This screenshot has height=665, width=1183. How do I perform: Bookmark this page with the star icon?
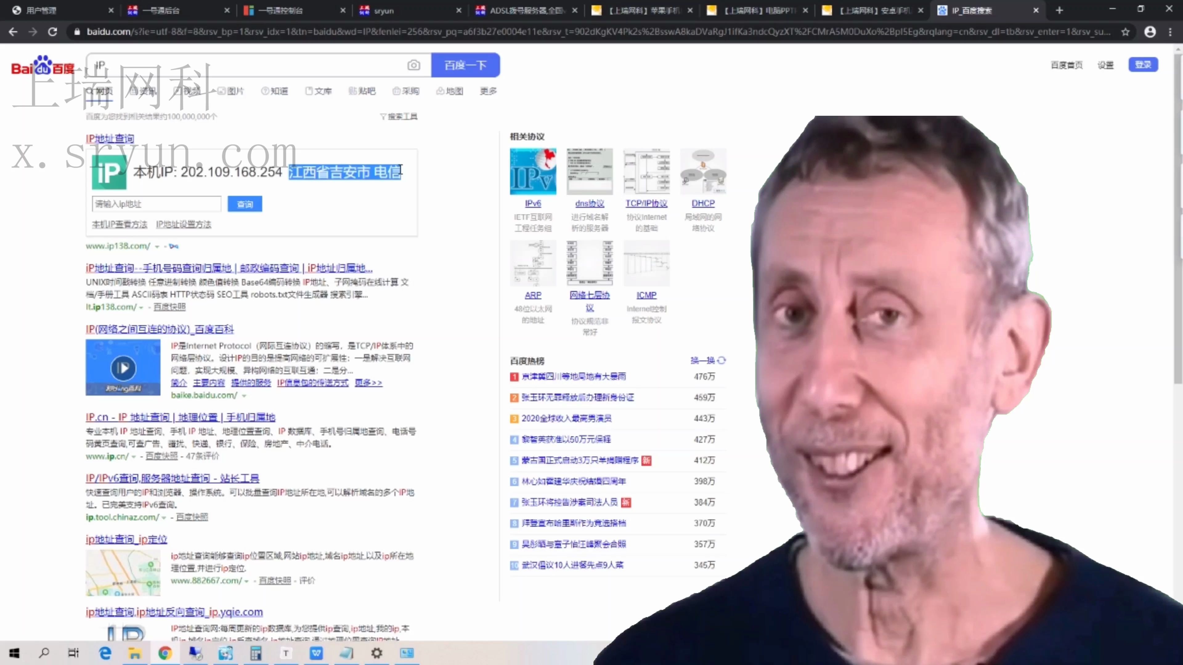1125,32
